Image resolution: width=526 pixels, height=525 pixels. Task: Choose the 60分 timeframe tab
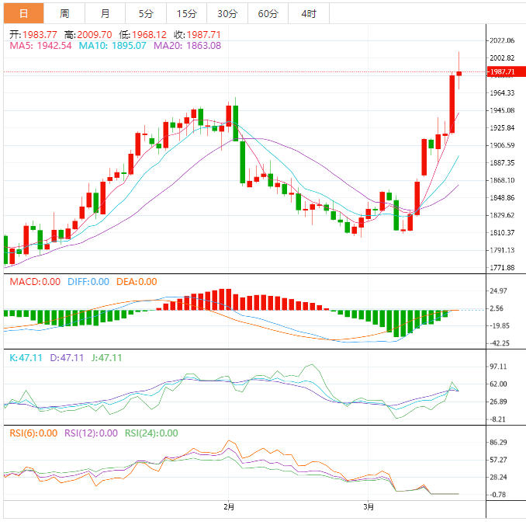(x=268, y=13)
